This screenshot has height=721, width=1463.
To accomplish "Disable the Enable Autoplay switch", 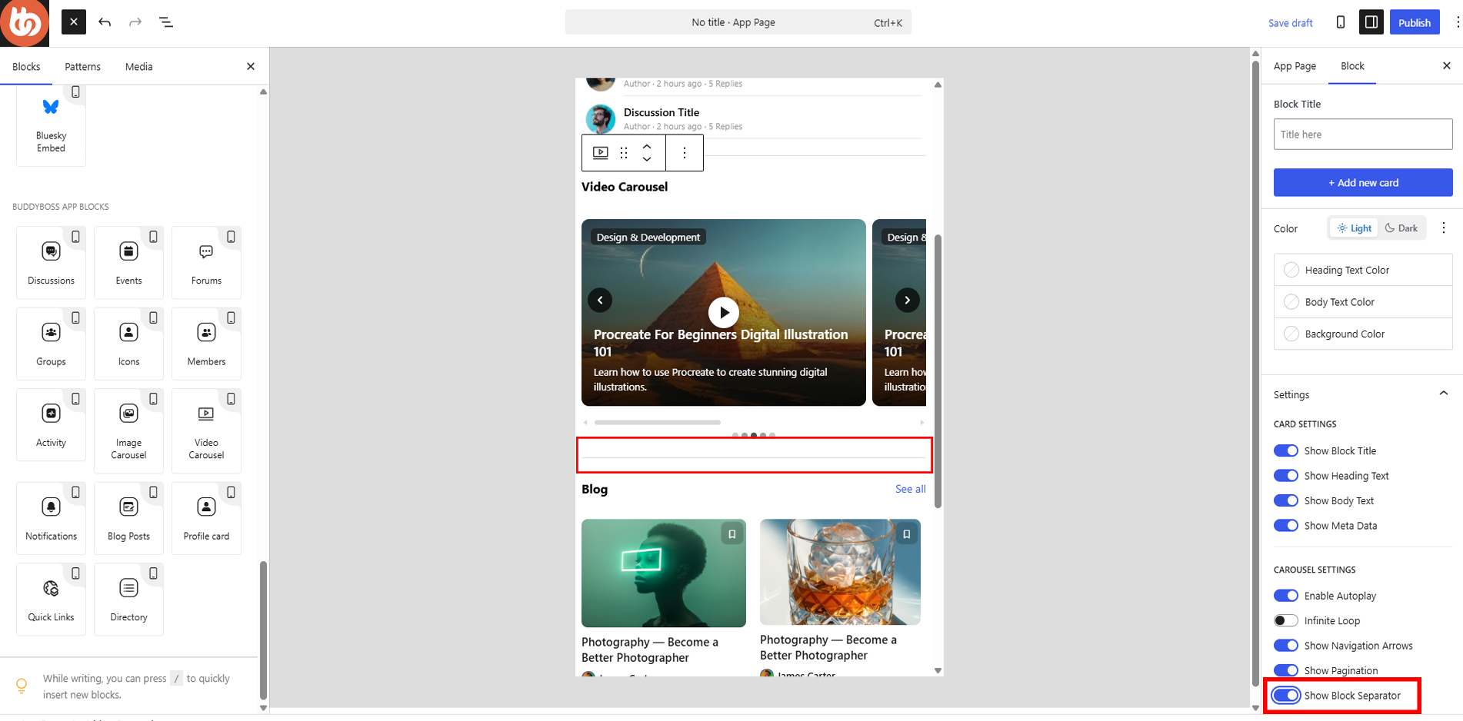I will tap(1285, 596).
